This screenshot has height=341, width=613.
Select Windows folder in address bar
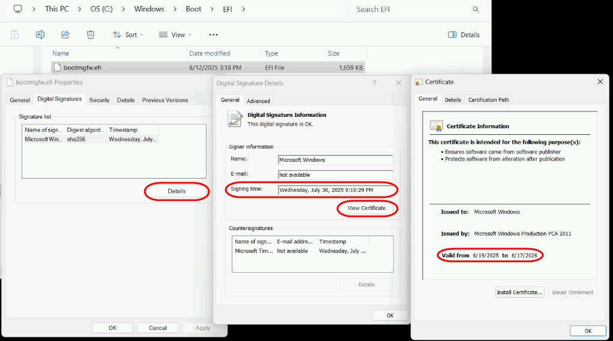tap(149, 8)
